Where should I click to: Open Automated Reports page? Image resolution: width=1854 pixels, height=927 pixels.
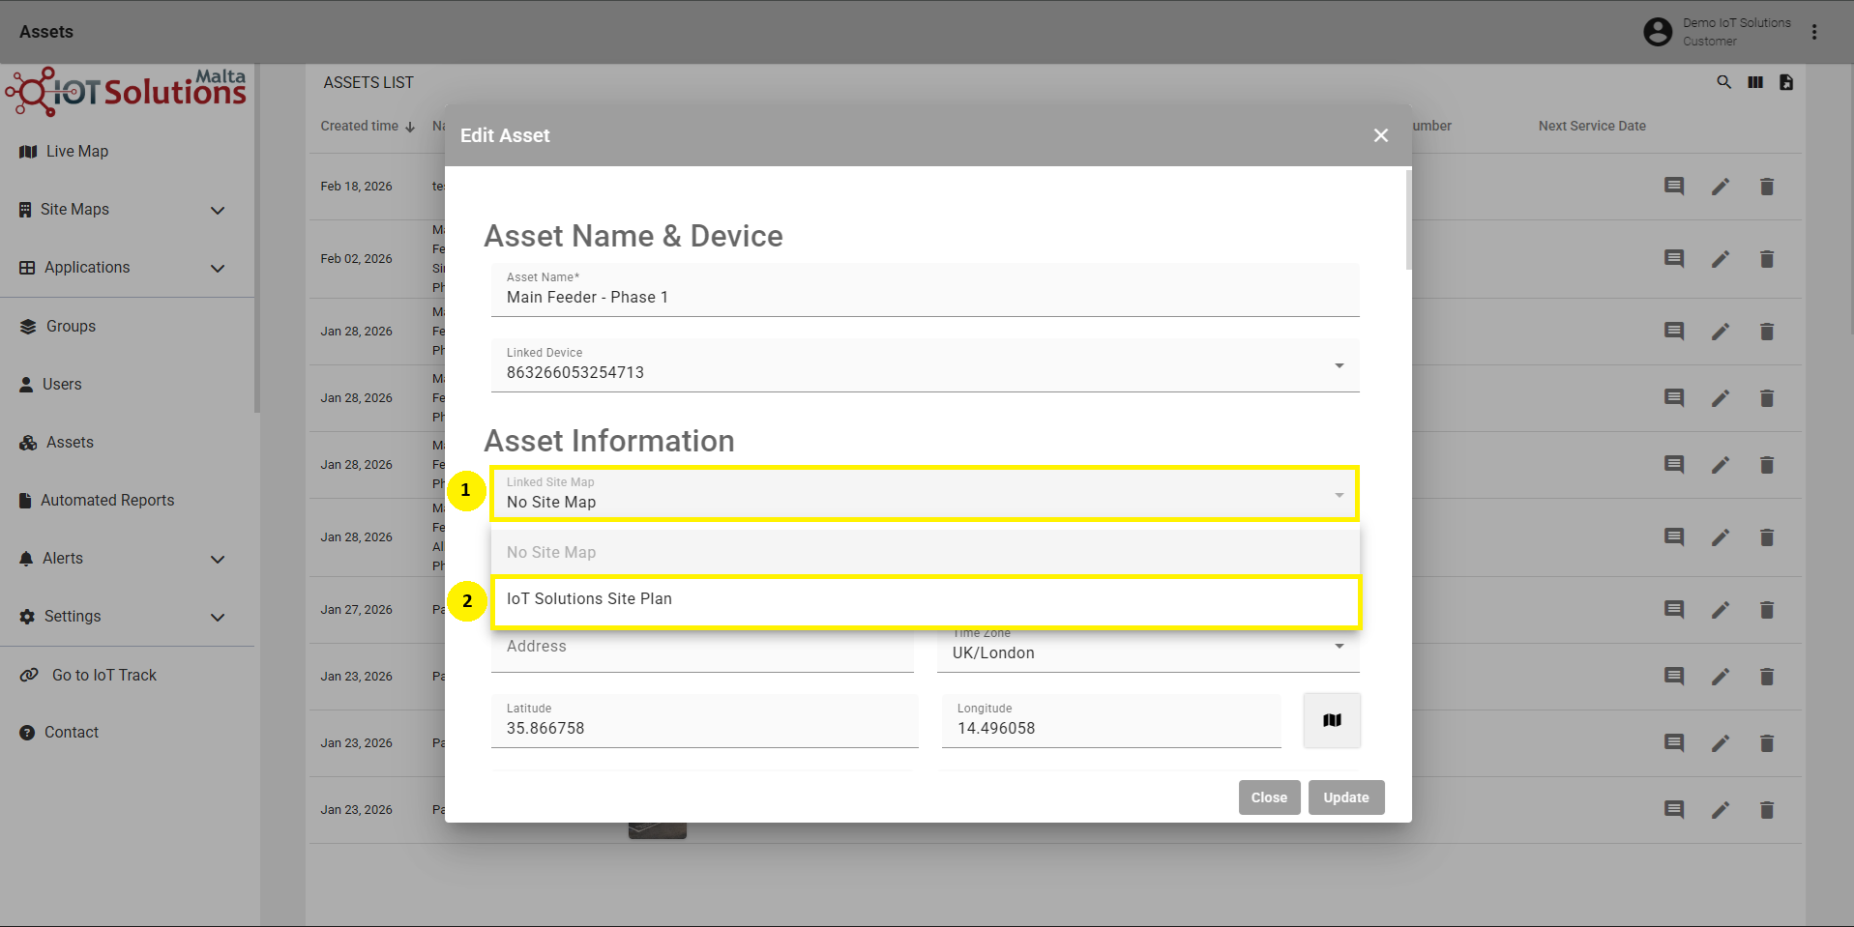tap(107, 501)
